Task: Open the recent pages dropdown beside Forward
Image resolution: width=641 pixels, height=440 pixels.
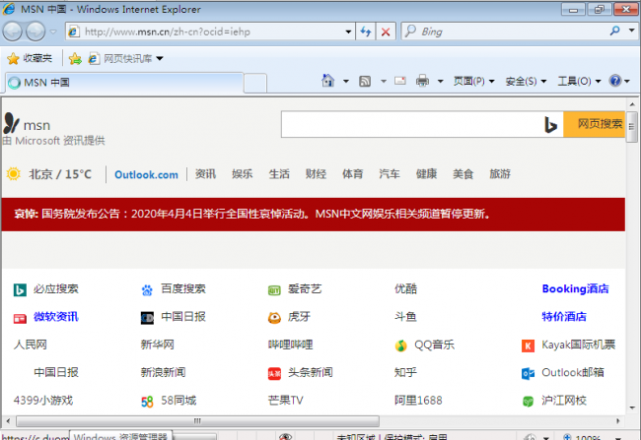Action: pyautogui.click(x=53, y=31)
